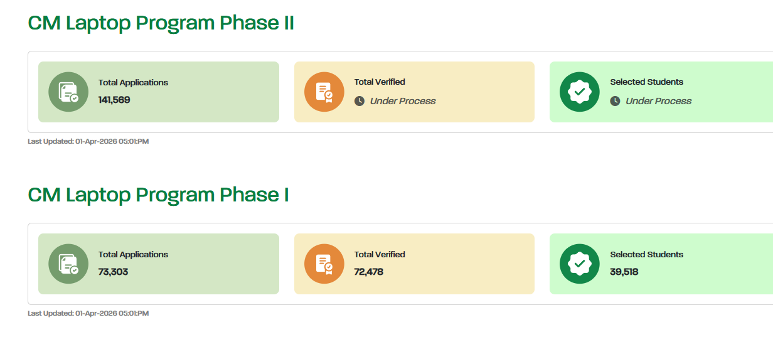This screenshot has height=337, width=773.
Task: Click Phase I Total Verified certificate icon
Action: click(x=324, y=264)
